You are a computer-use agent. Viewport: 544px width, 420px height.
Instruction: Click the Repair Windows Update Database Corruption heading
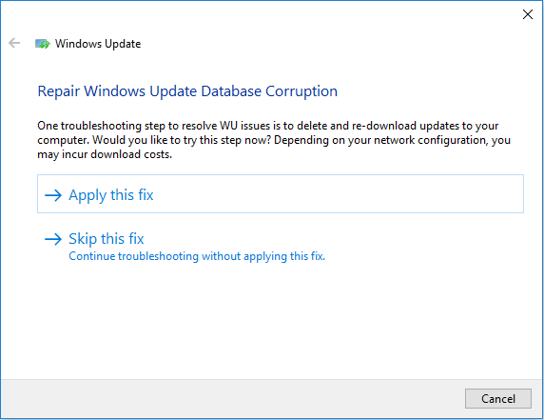click(187, 91)
